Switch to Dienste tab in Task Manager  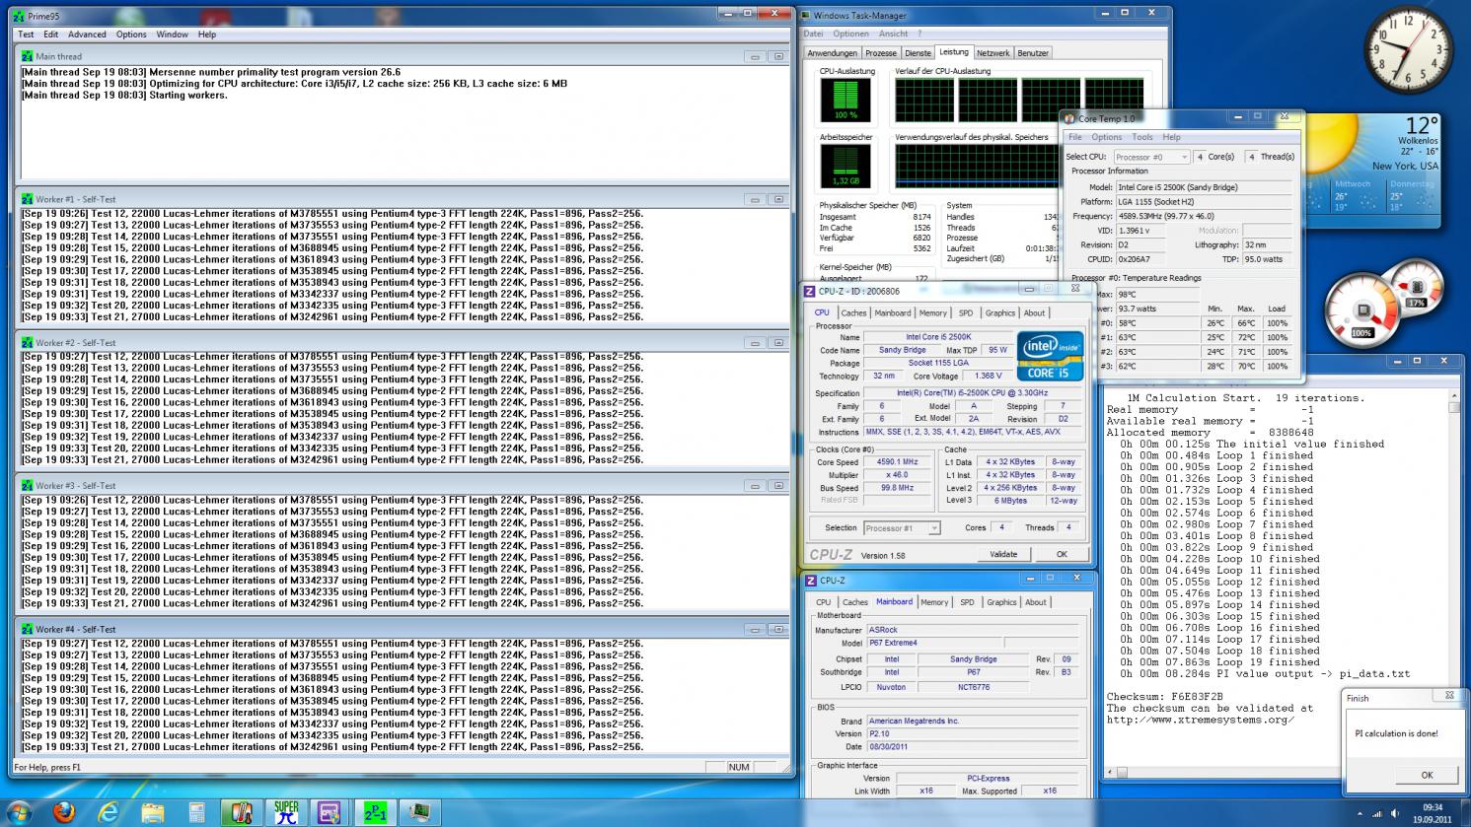click(x=918, y=53)
